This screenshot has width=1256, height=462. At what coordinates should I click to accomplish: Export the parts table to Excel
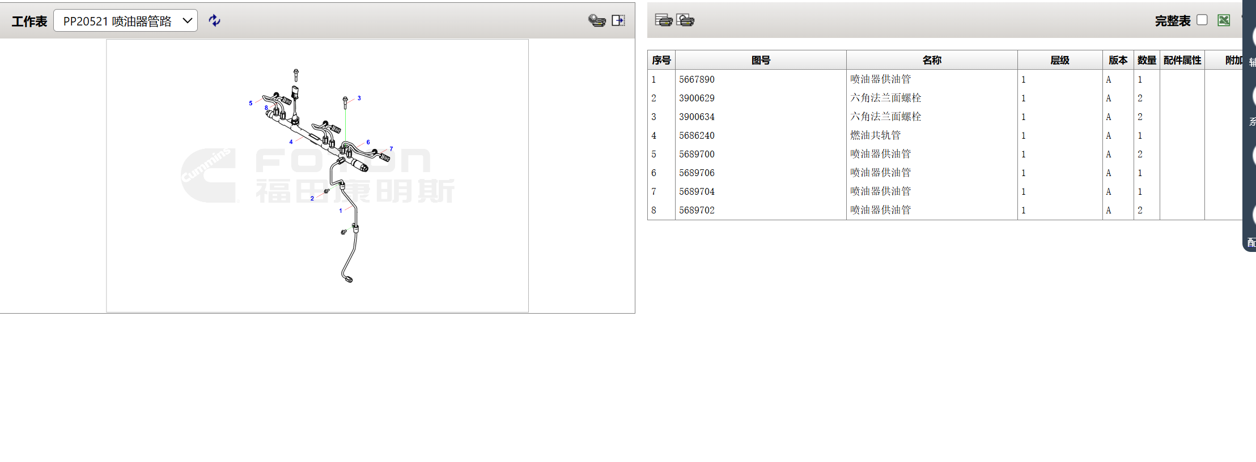point(1224,20)
